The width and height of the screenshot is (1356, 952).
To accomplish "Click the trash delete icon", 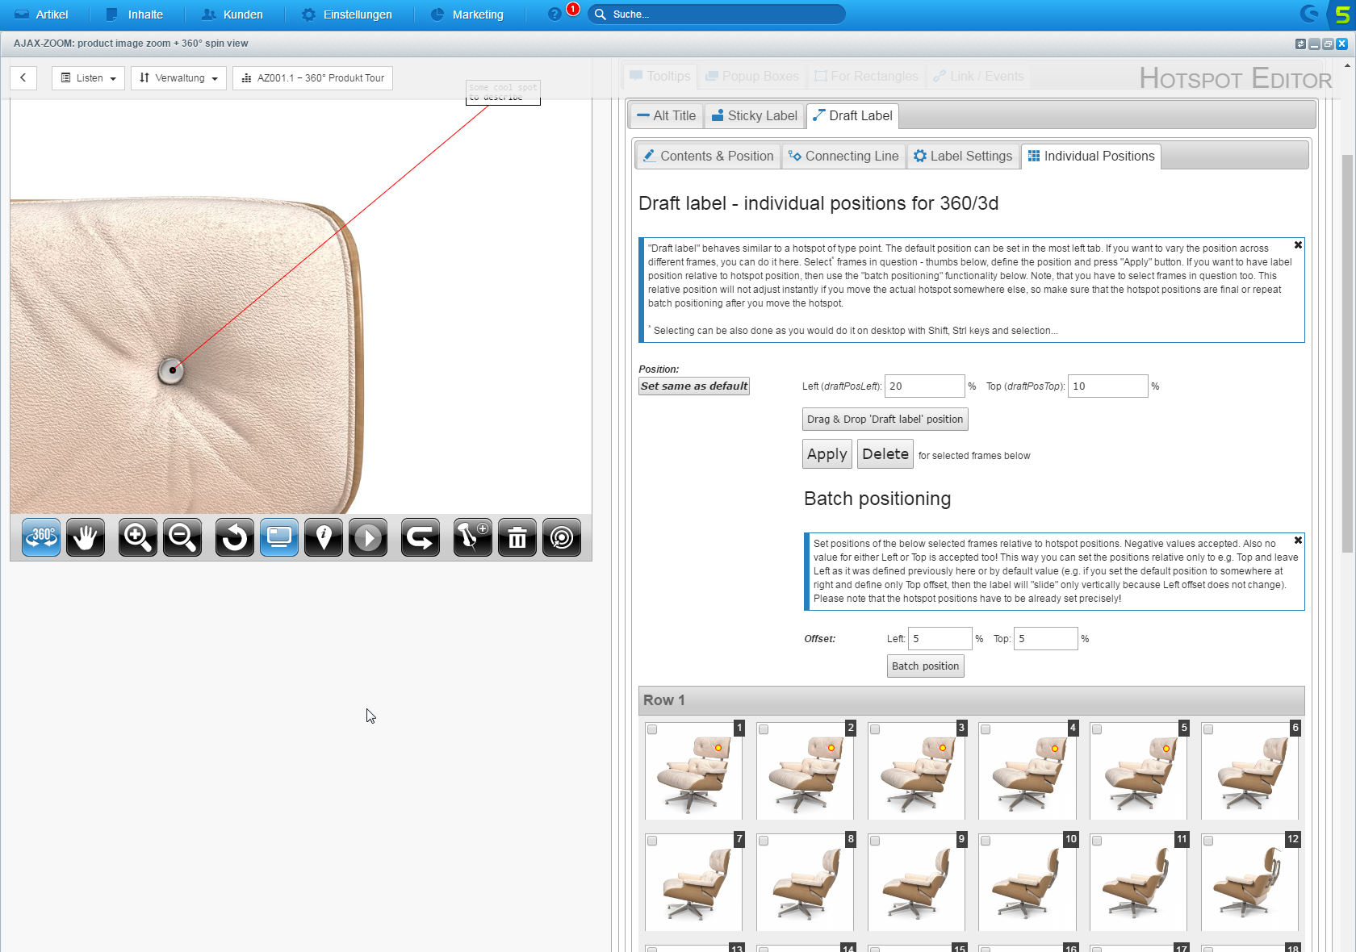I will click(x=517, y=537).
